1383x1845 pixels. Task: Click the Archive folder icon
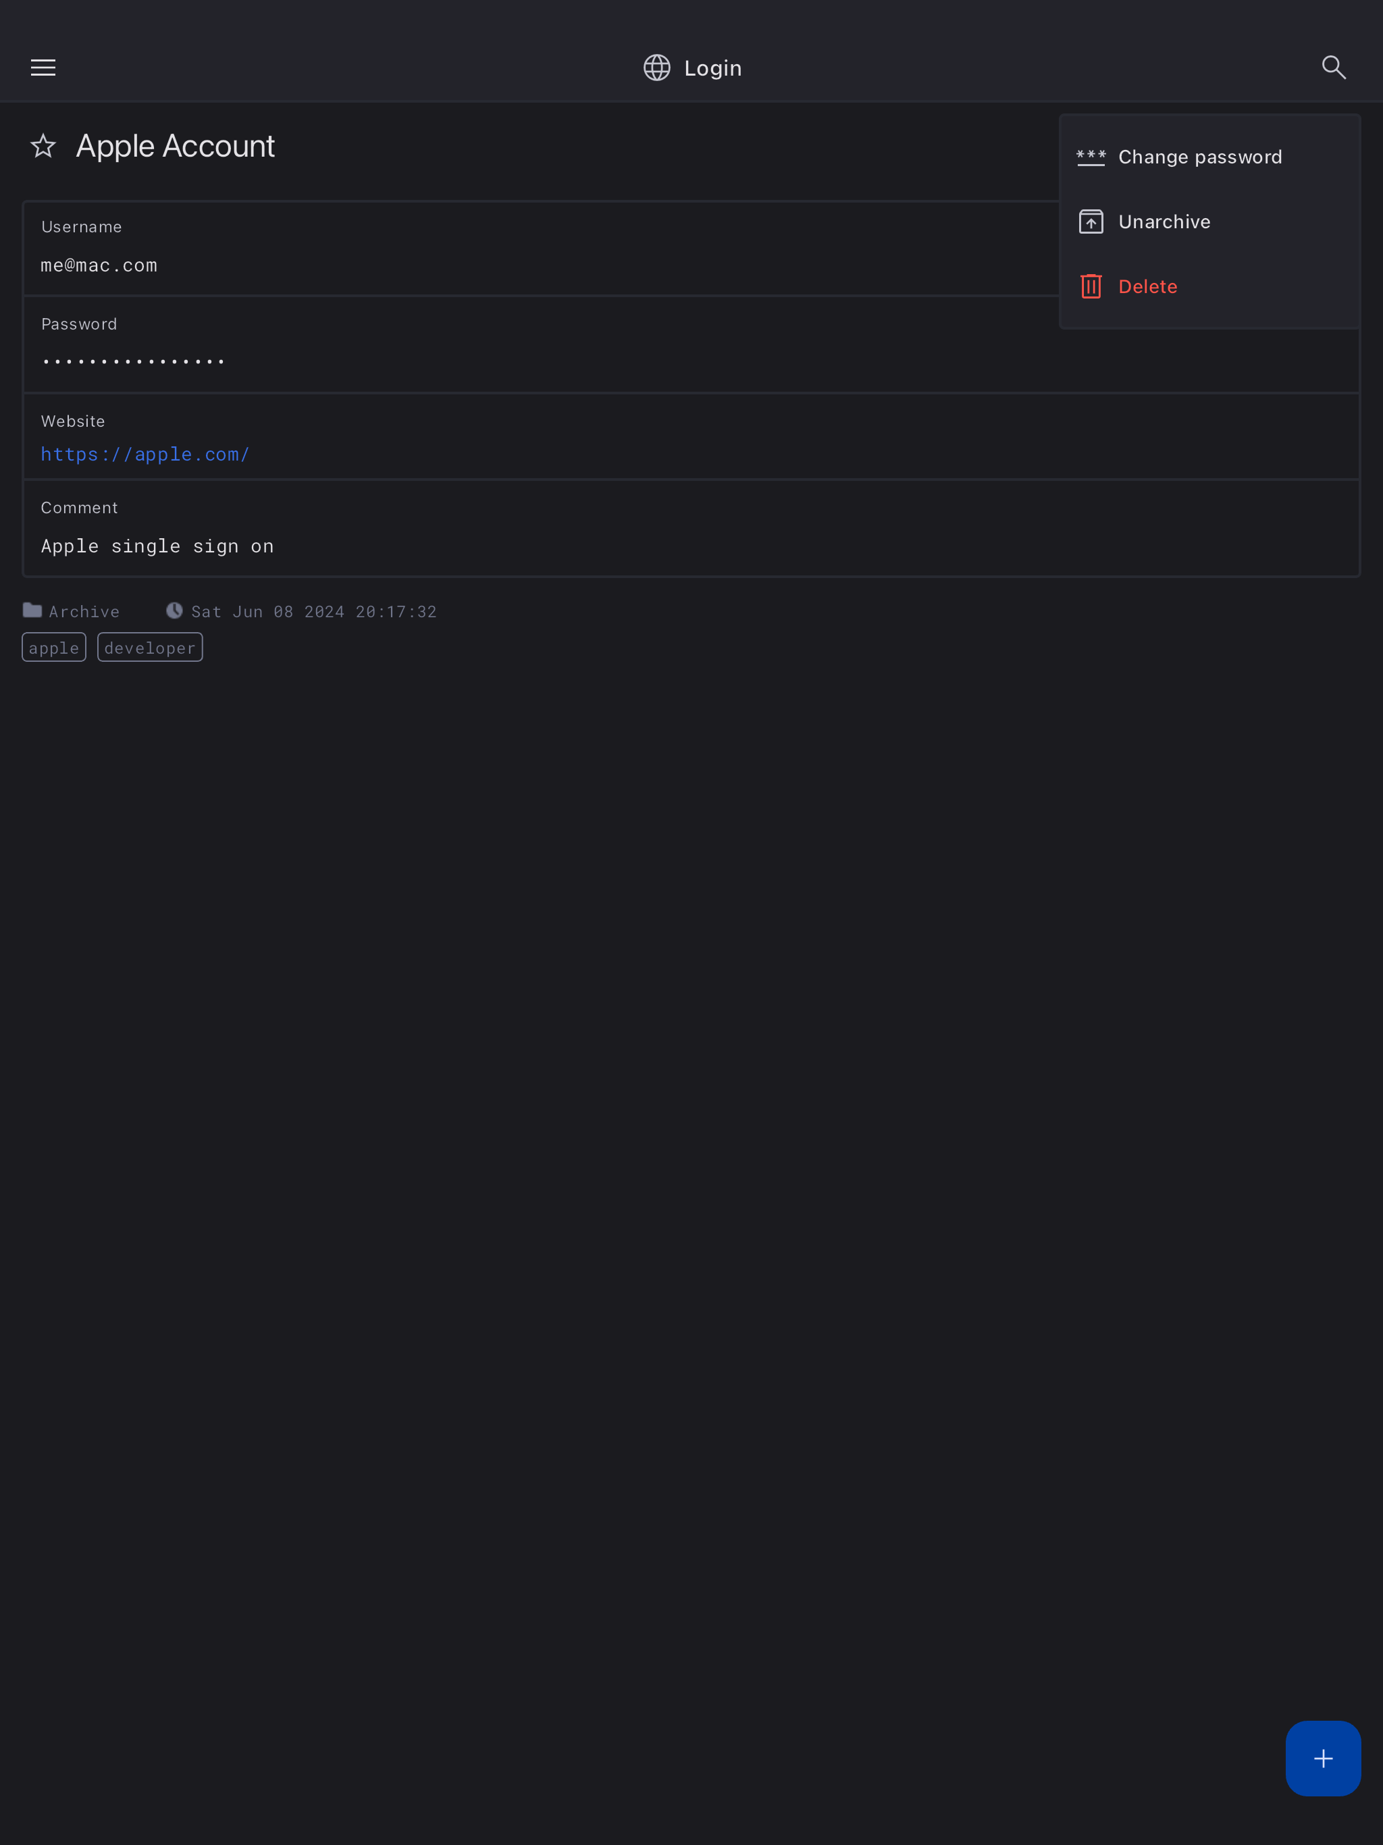coord(32,610)
